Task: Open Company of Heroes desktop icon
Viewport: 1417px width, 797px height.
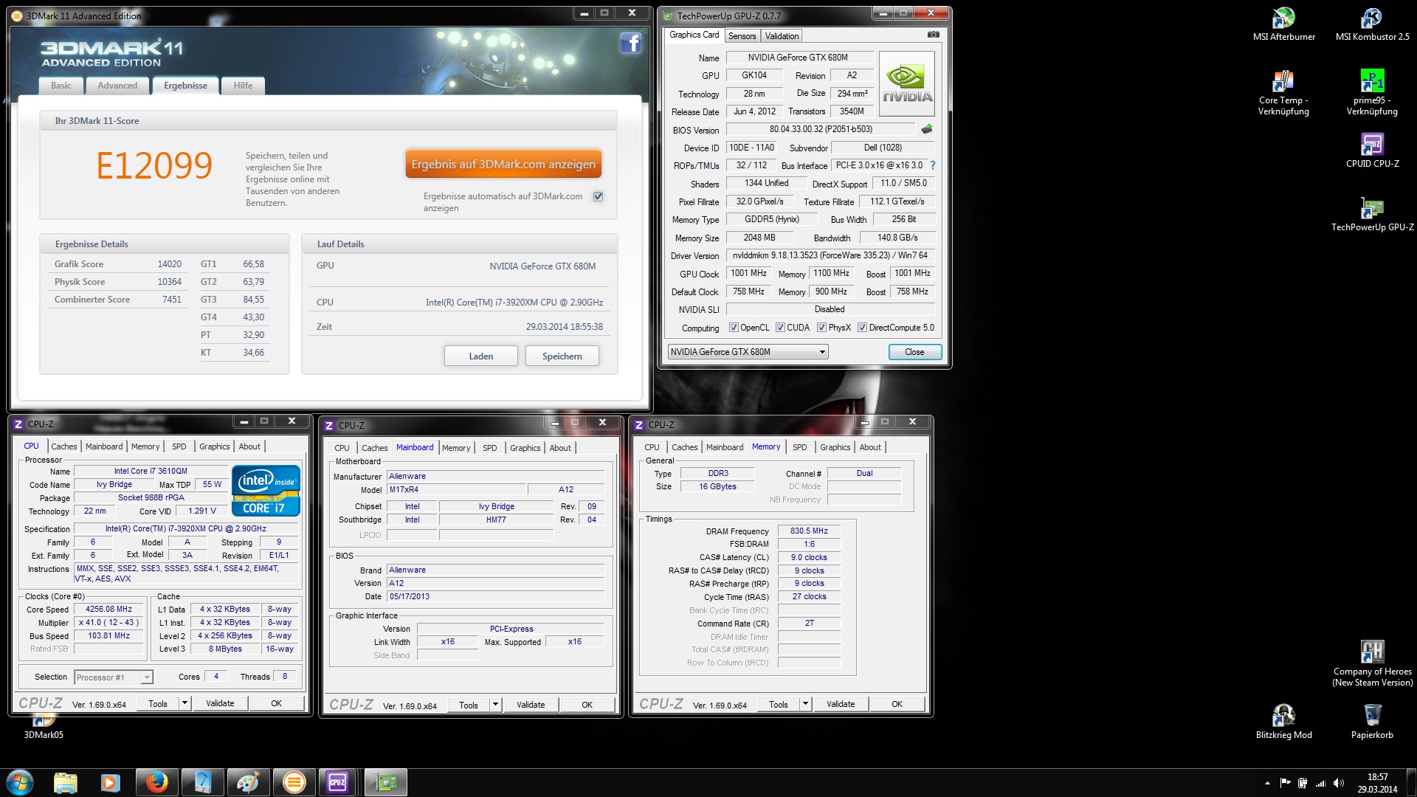Action: [x=1372, y=664]
